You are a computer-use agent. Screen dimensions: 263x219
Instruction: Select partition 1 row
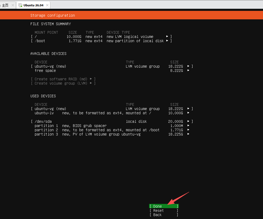click(112, 126)
